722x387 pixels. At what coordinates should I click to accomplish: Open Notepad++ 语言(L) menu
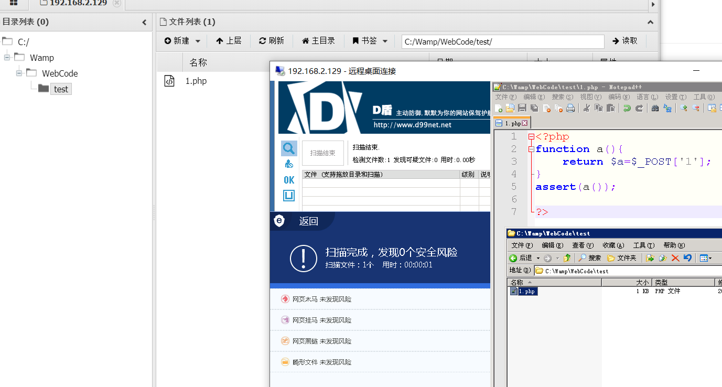647,97
